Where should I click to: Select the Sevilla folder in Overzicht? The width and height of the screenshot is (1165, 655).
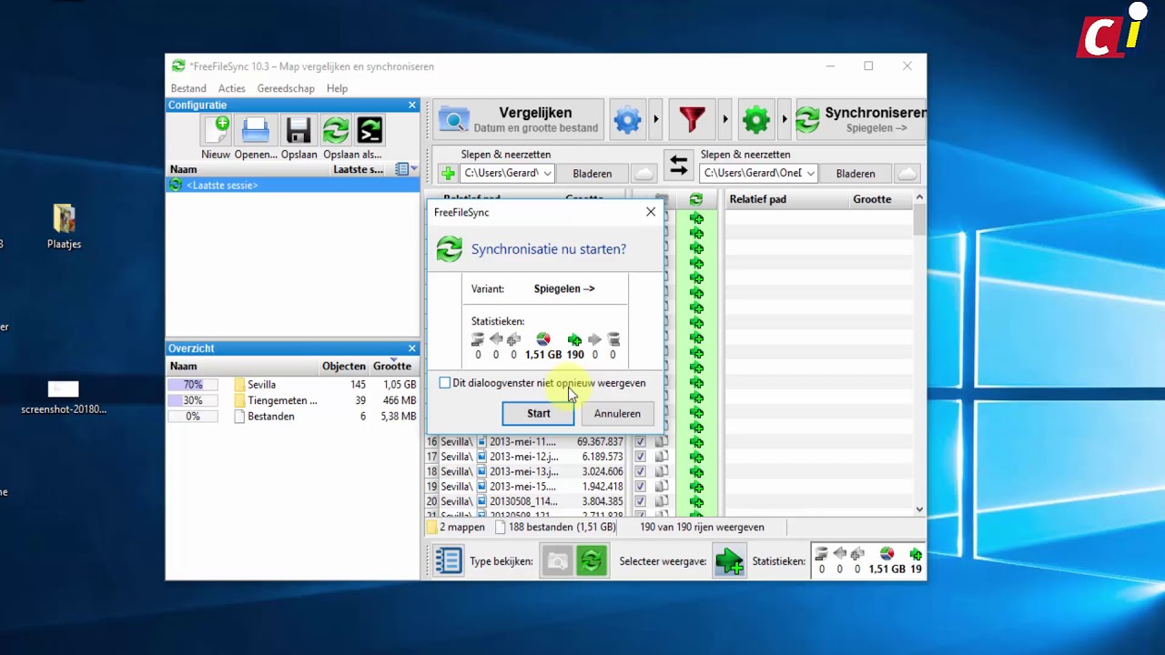pos(292,385)
